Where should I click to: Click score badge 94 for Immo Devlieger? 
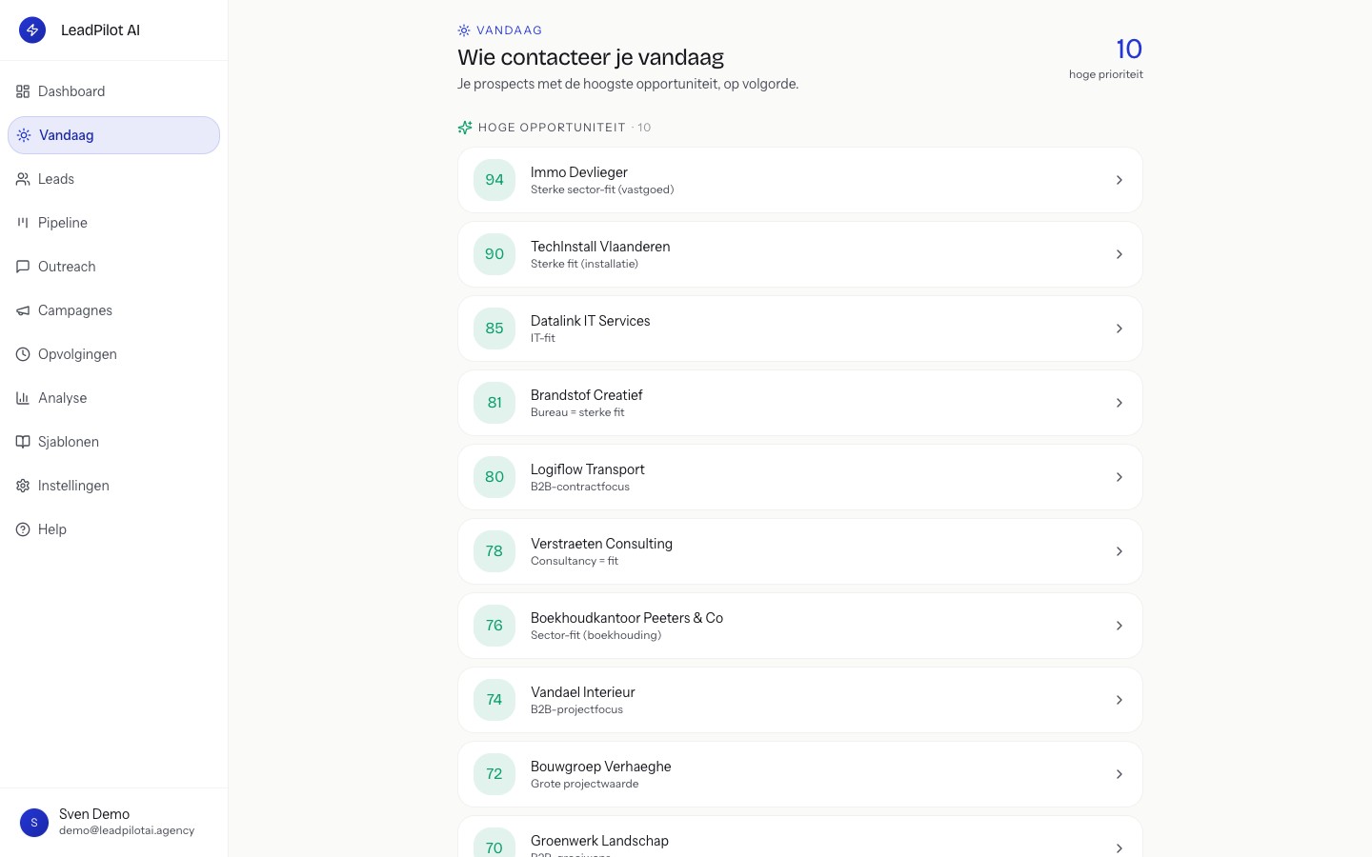tap(494, 180)
